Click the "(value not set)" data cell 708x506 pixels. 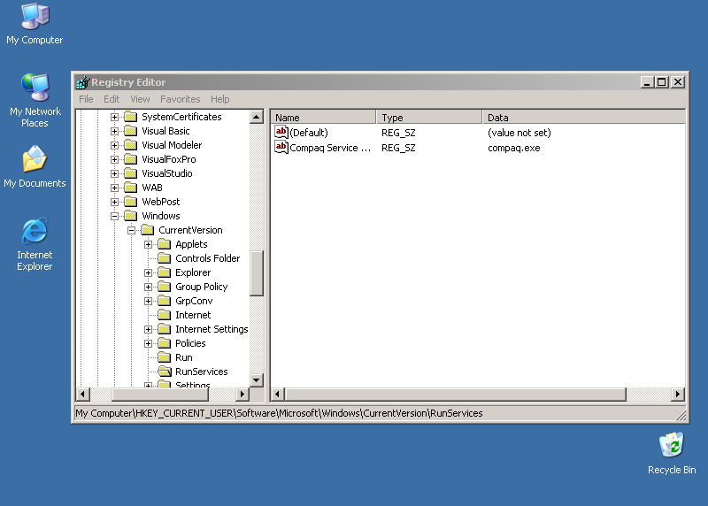coord(519,133)
